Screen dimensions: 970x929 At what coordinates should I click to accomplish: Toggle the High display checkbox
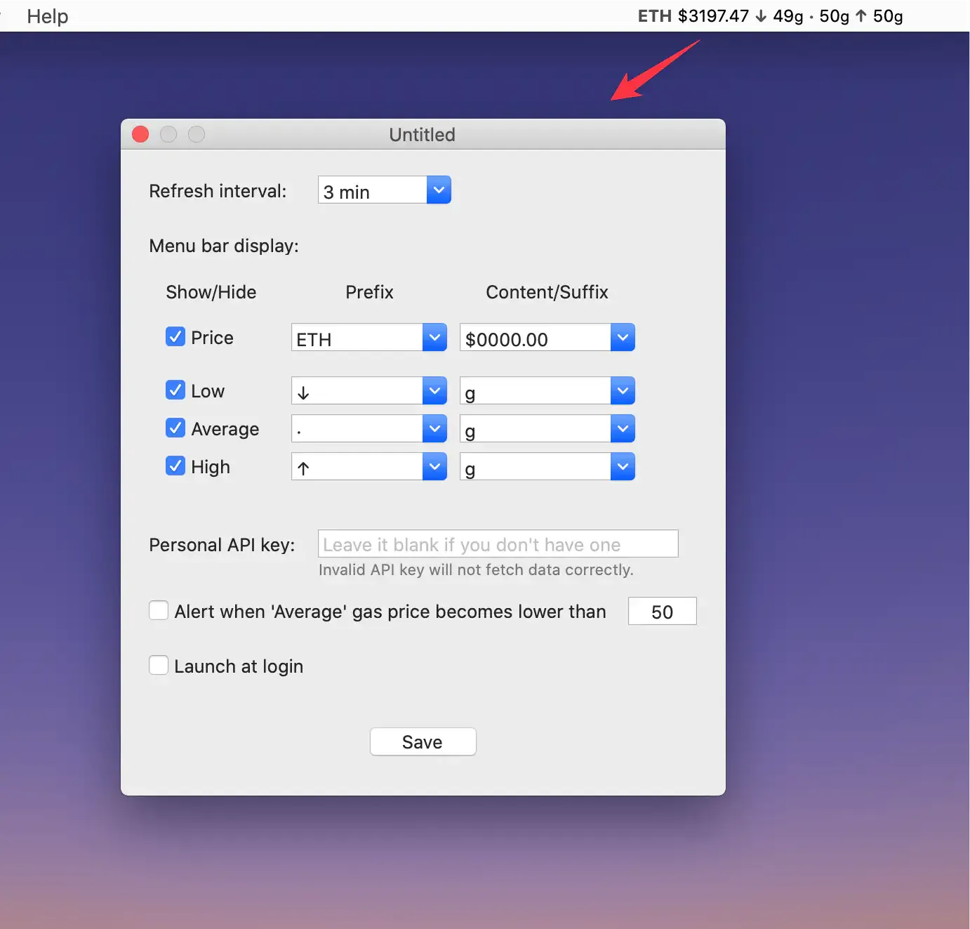coord(175,466)
